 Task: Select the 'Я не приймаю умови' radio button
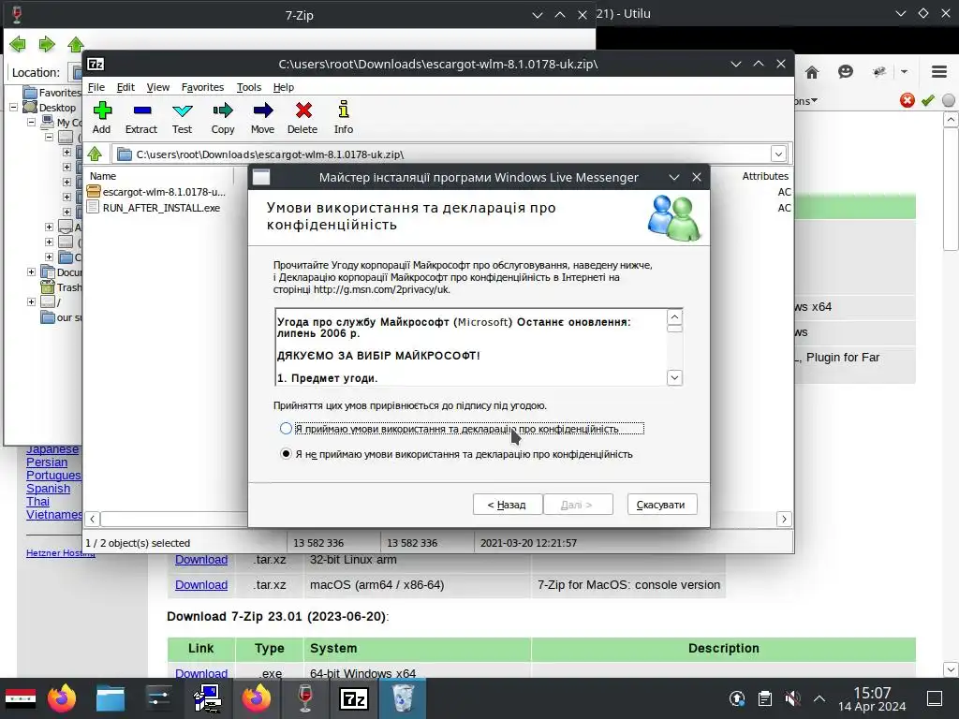click(286, 454)
